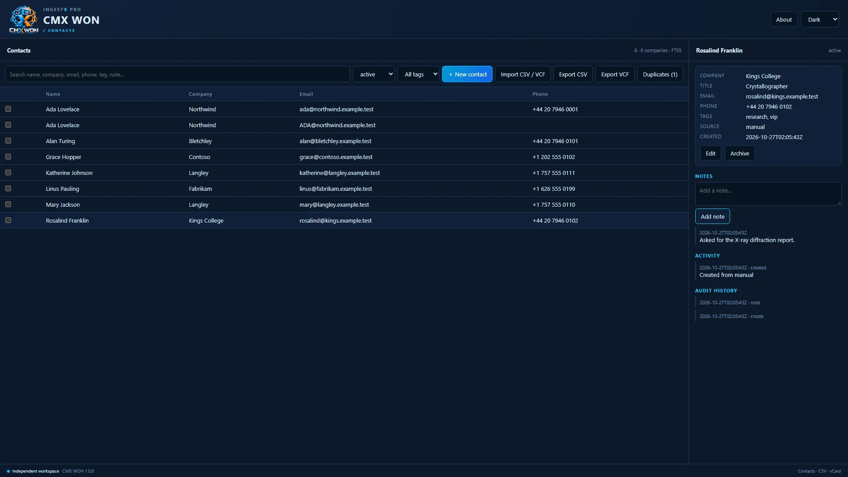Image resolution: width=848 pixels, height=477 pixels.
Task: Click the Email column header
Action: point(306,94)
